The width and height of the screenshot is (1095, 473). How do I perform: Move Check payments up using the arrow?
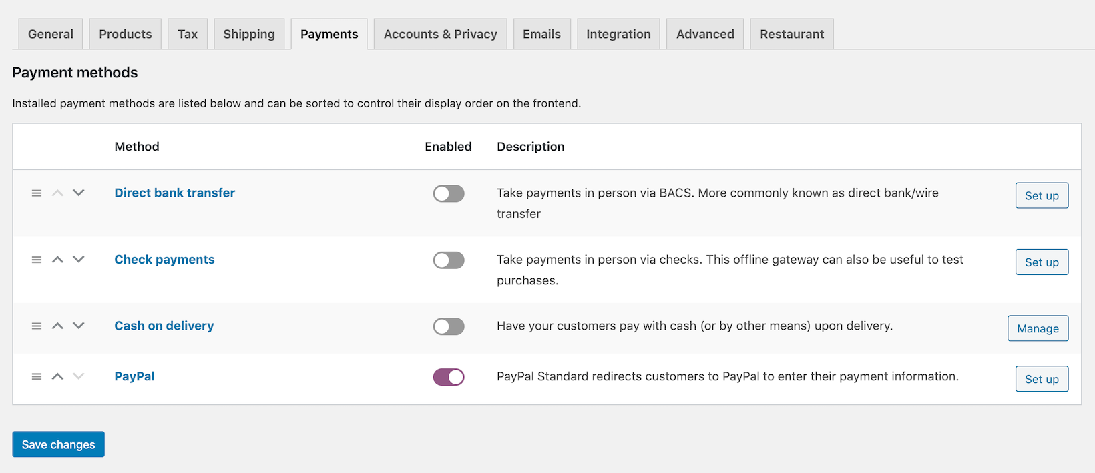click(57, 259)
